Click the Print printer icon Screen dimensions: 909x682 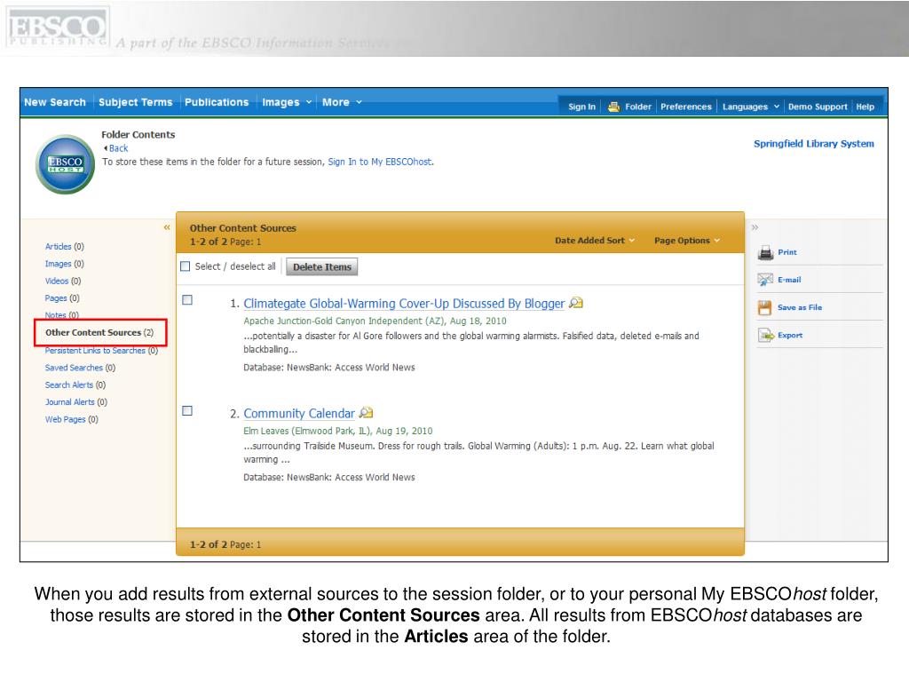[766, 253]
